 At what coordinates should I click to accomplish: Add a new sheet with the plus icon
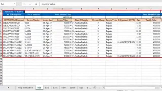(95, 88)
